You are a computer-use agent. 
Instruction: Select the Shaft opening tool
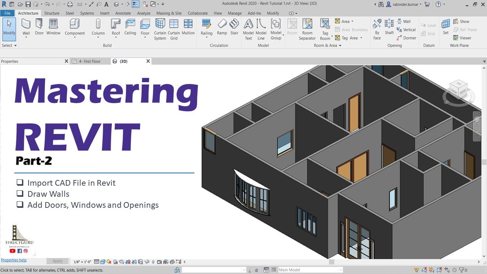(389, 27)
